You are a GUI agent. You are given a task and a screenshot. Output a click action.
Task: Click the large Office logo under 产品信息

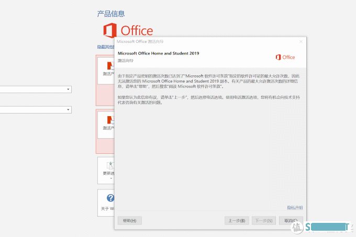pyautogui.click(x=128, y=30)
